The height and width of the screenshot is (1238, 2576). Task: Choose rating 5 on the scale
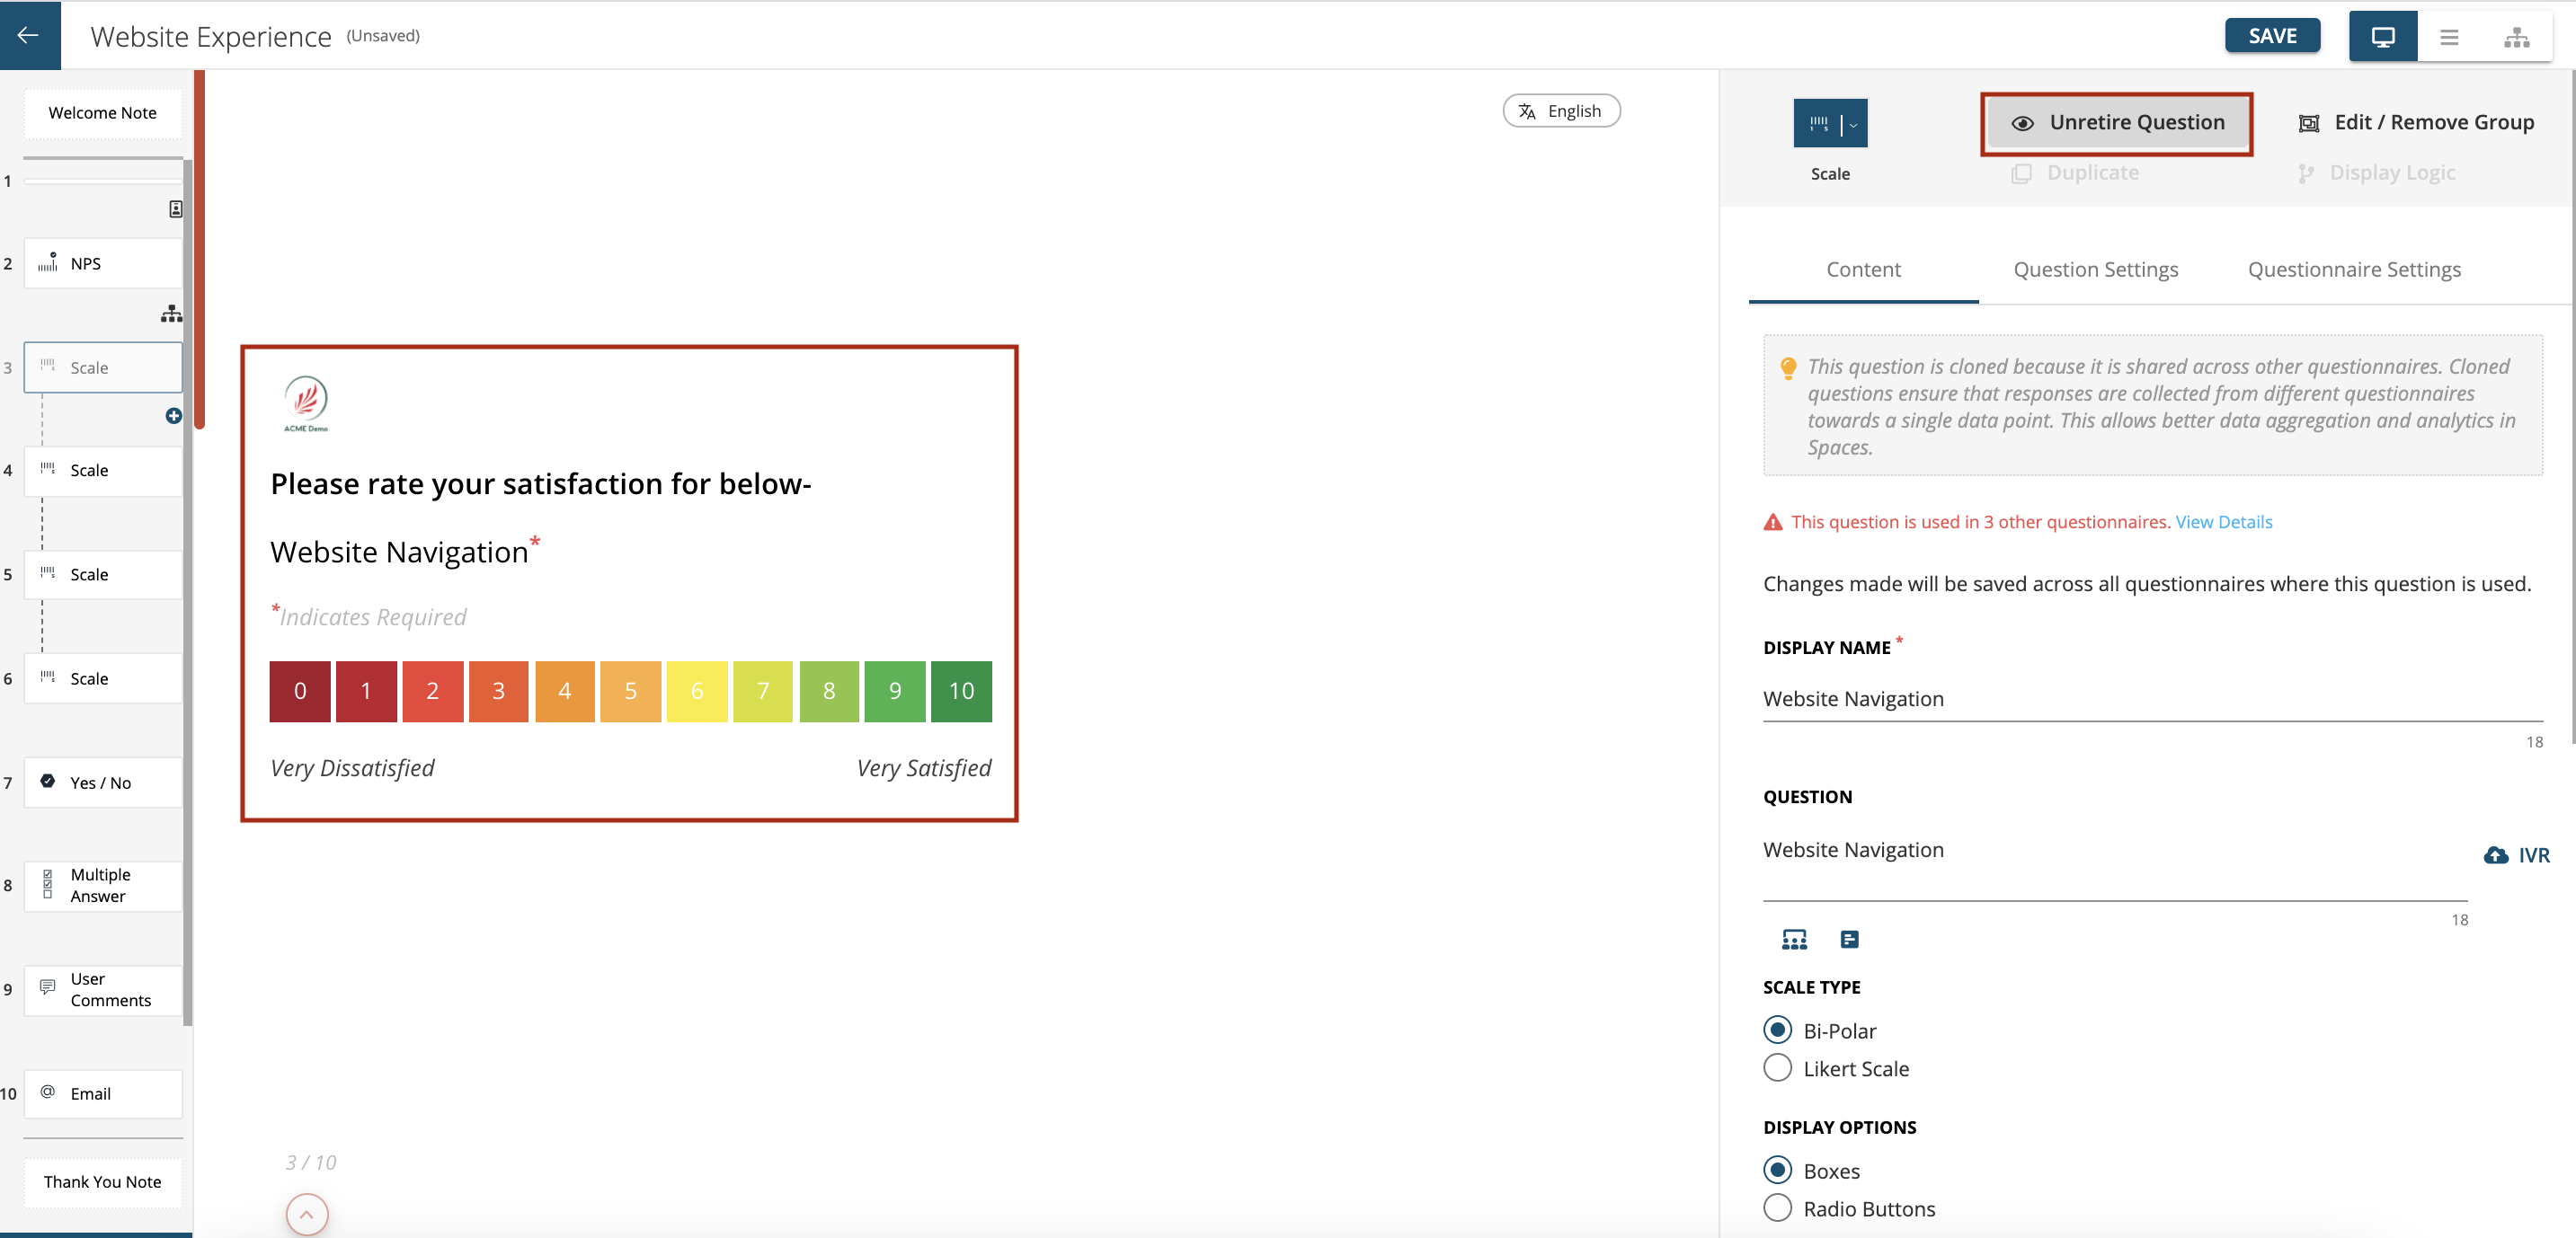click(x=630, y=692)
